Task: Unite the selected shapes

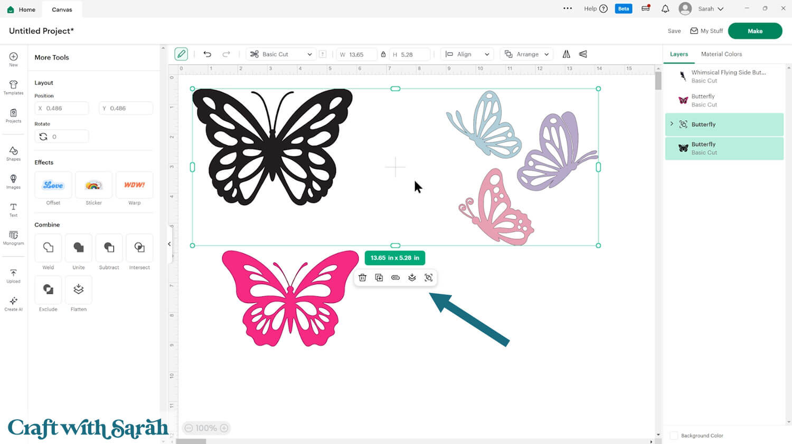Action: (x=79, y=248)
